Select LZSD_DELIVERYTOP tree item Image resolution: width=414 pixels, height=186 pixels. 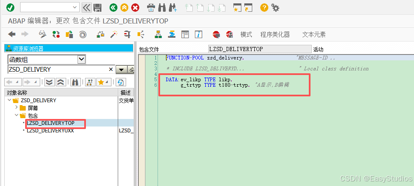coord(51,123)
